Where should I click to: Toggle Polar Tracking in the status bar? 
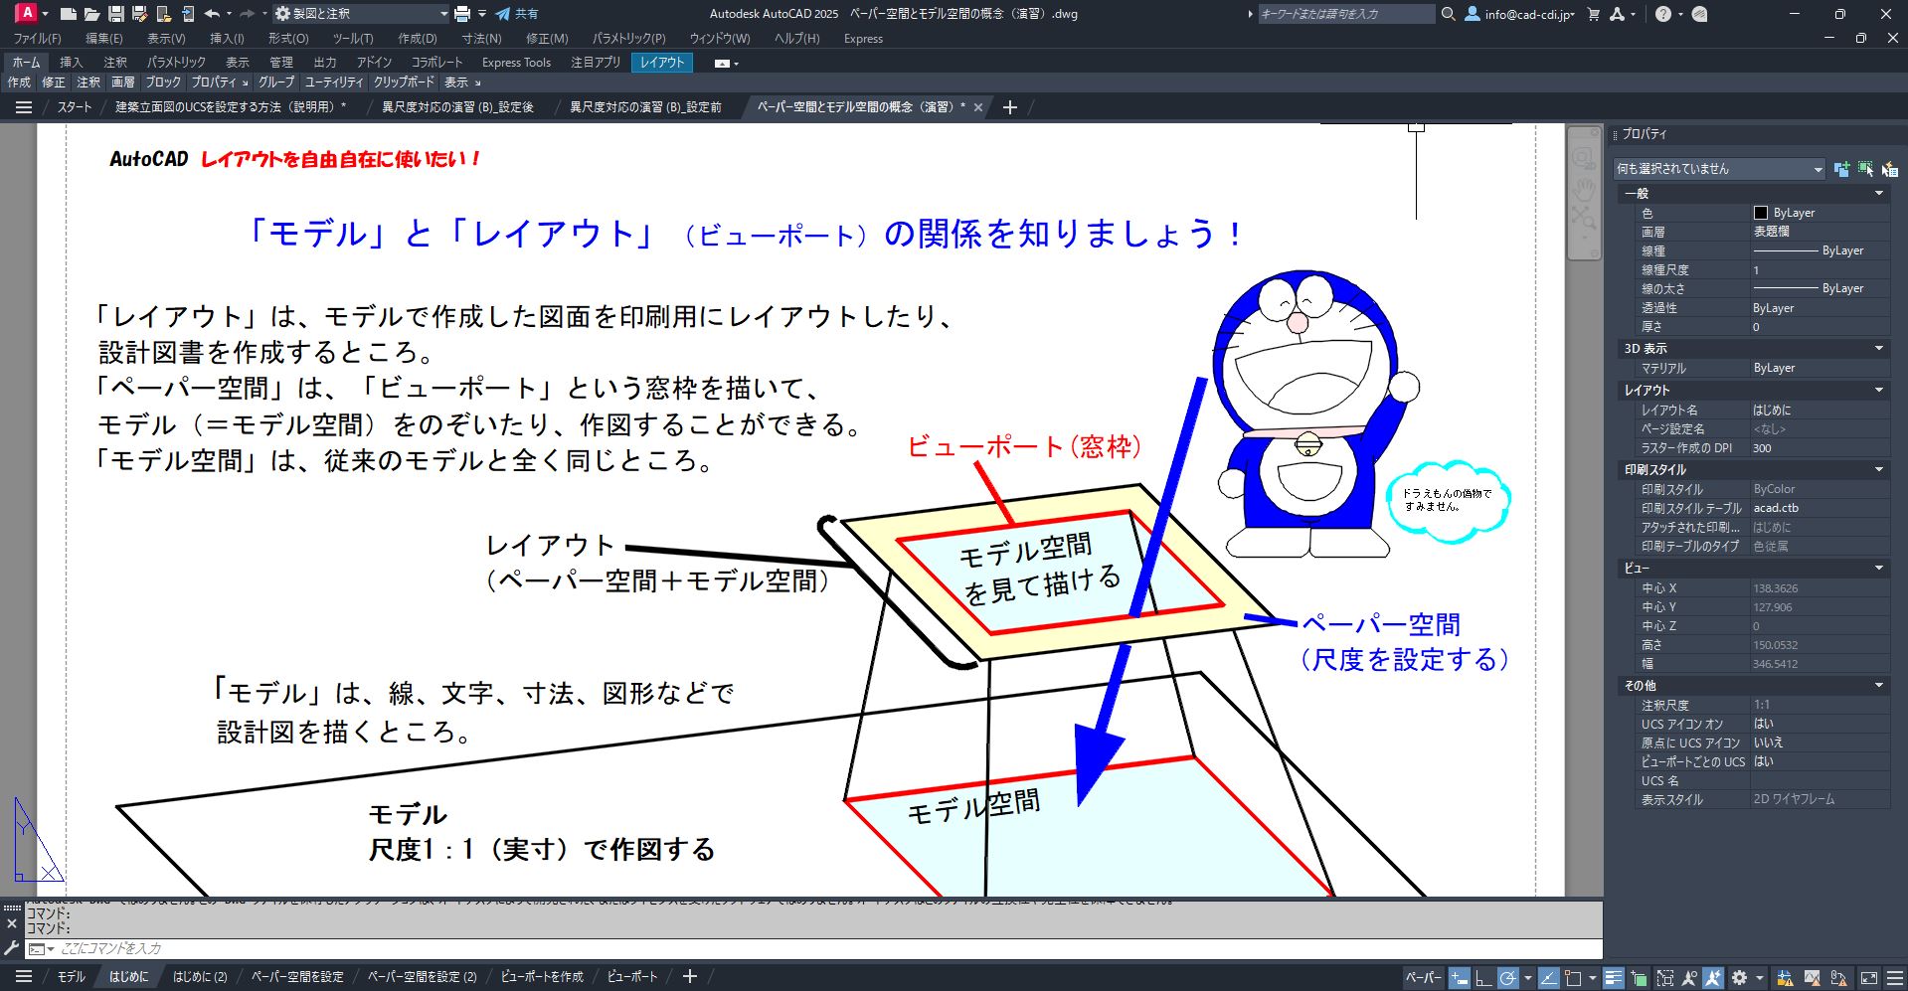[x=1507, y=978]
